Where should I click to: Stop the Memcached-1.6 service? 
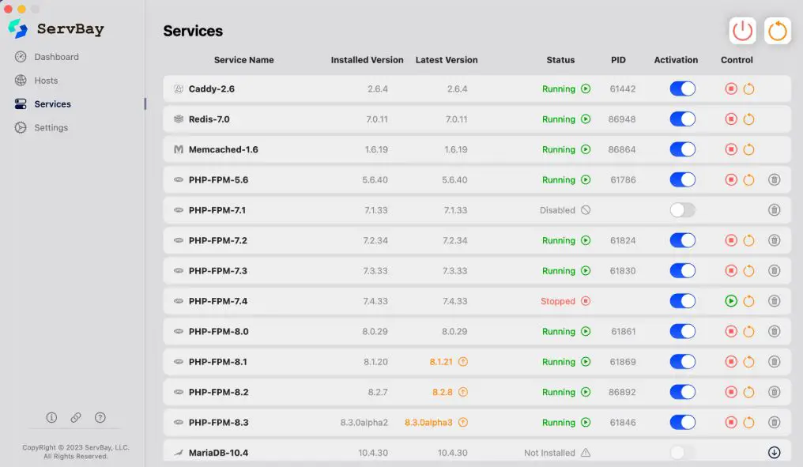point(731,149)
